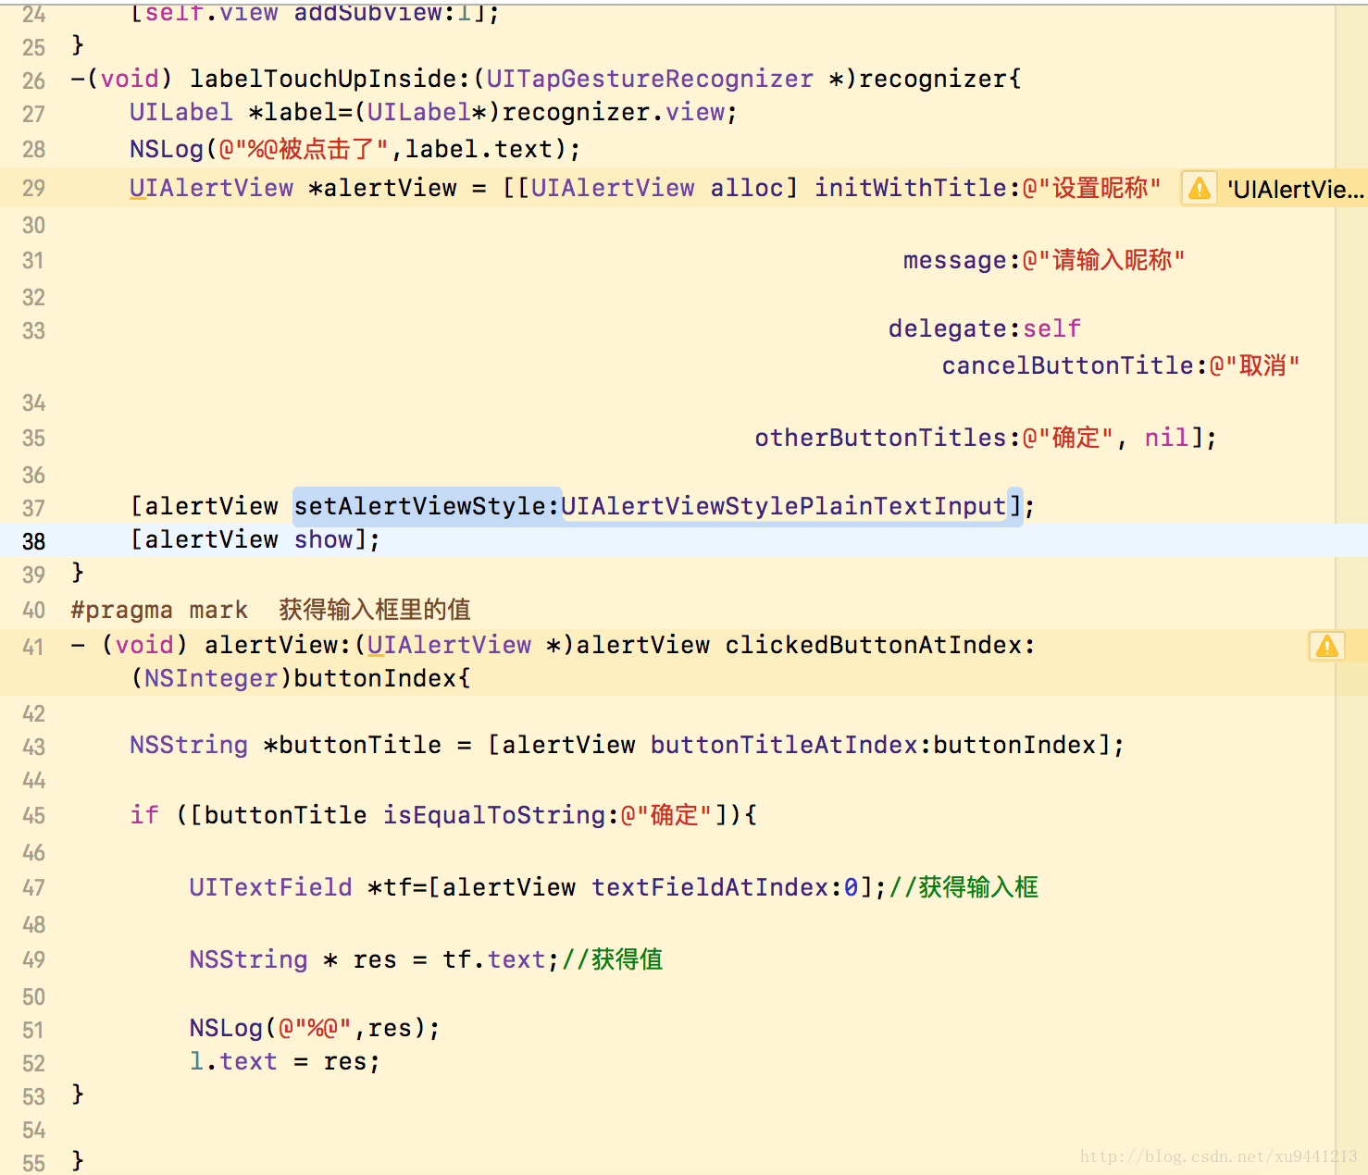Click 'recognizer.view' on line 27
This screenshot has height=1175, width=1368.
[613, 112]
